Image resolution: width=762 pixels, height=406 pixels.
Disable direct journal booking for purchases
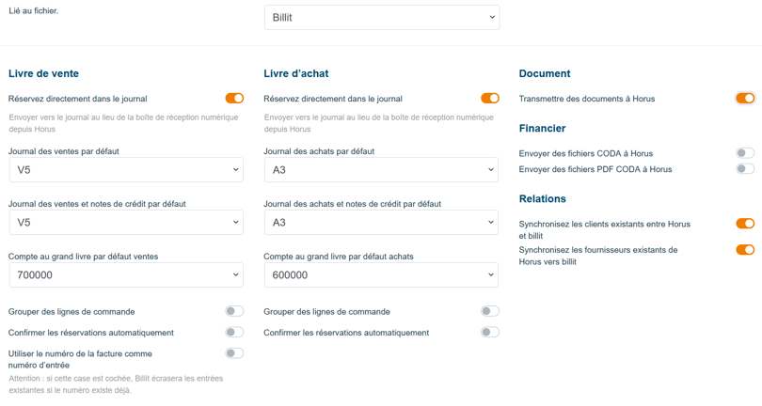tap(489, 98)
